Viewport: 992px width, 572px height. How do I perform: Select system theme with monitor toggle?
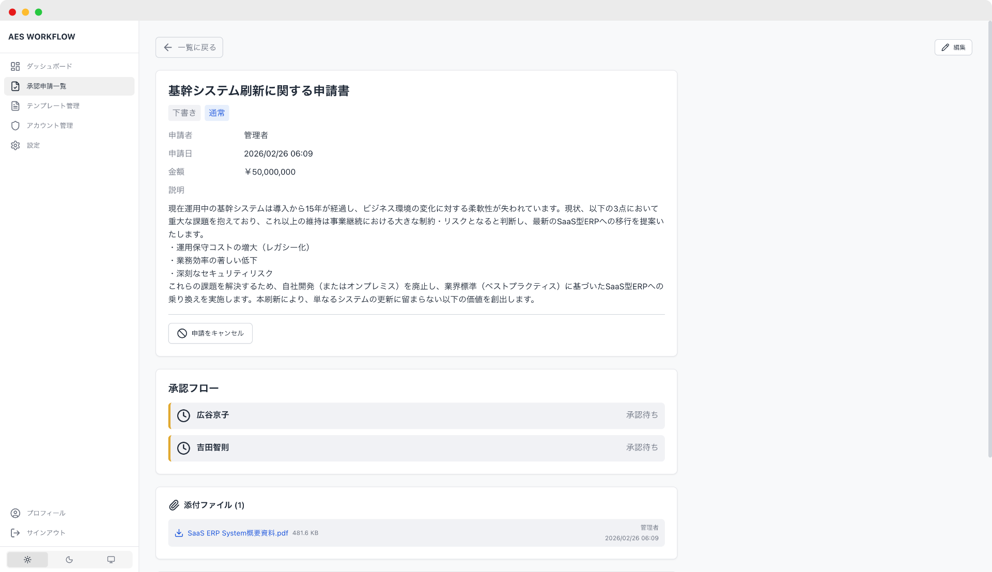pos(111,560)
